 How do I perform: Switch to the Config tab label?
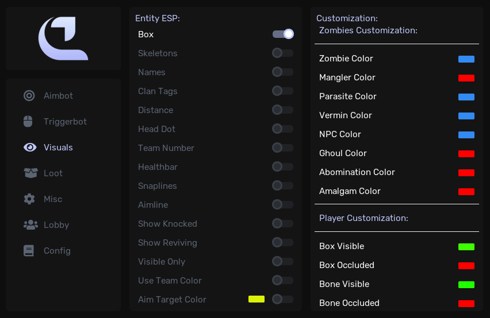57,251
